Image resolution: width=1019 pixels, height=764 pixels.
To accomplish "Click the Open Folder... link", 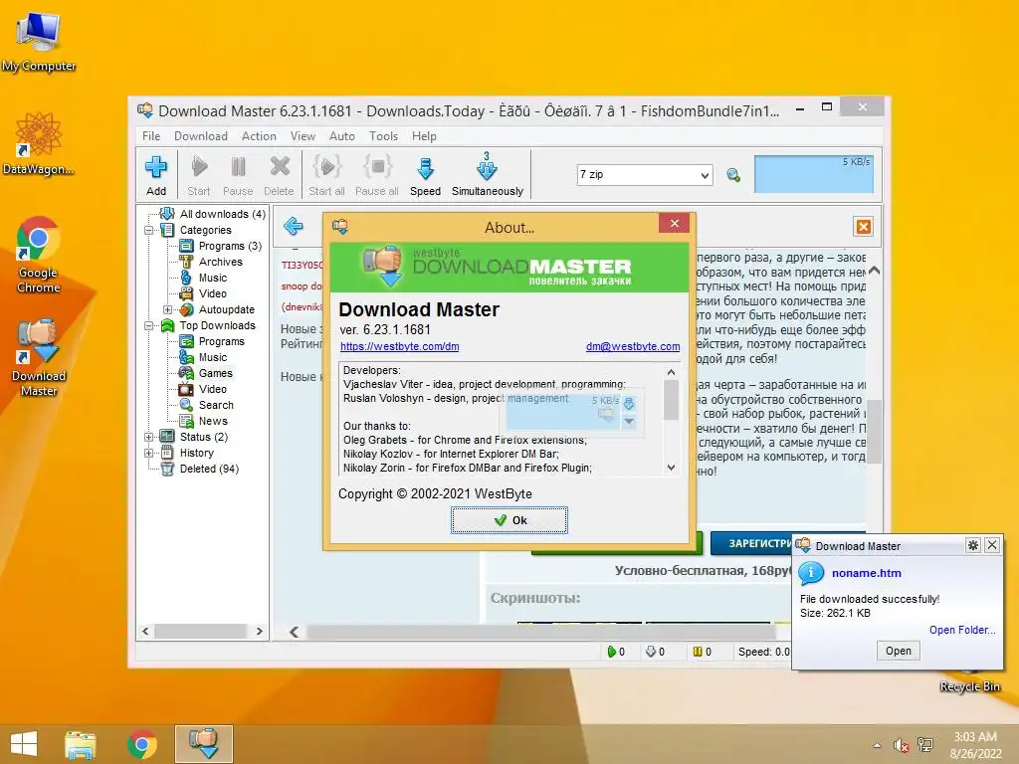I will coord(962,630).
